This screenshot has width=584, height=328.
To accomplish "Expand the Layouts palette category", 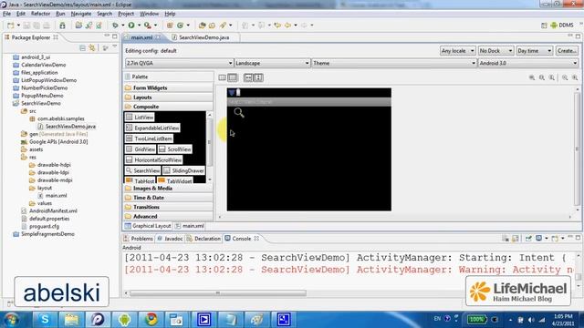I will 168,97.
